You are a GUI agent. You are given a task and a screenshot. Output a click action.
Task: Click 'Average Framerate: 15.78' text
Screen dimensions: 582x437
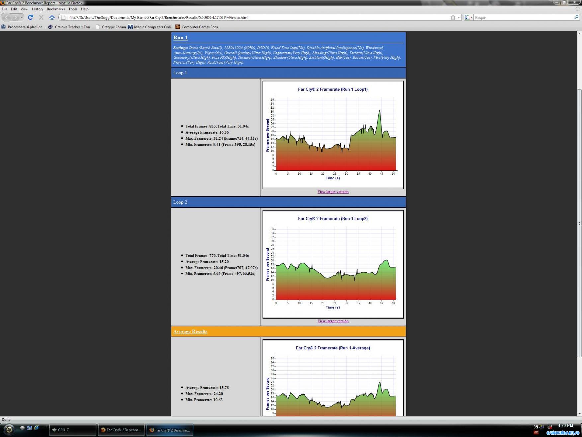207,388
